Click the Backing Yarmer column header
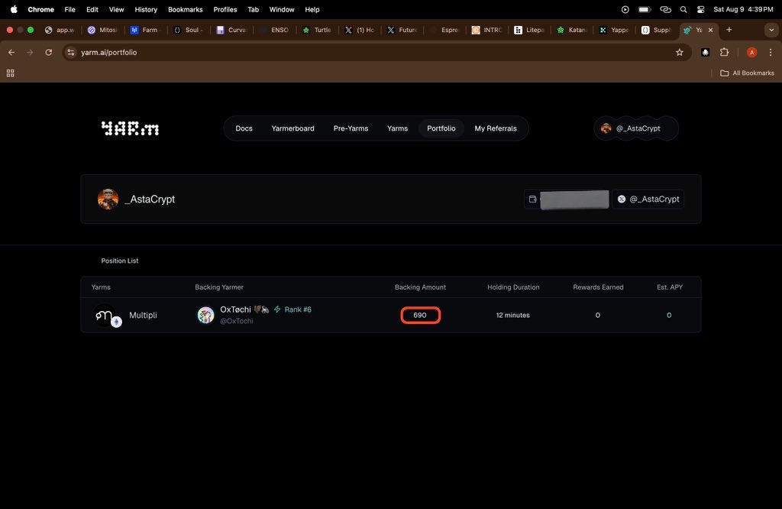 tap(219, 287)
